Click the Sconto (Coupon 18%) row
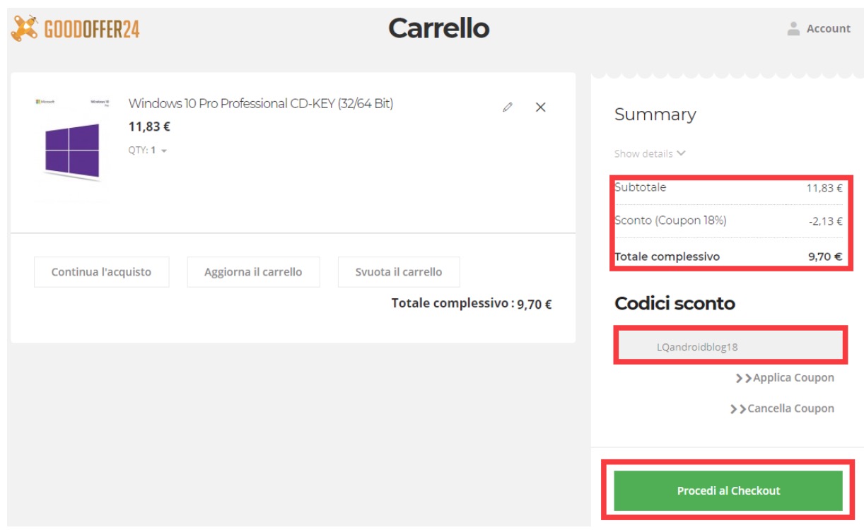The width and height of the screenshot is (864, 530). 728,221
